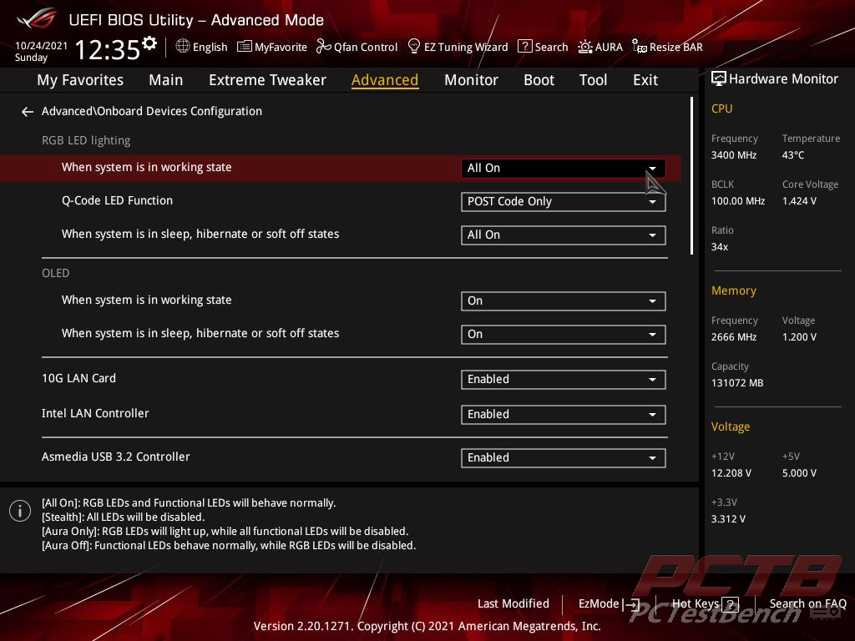Click 'RGB LED lighting' section header
855x641 pixels.
86,140
